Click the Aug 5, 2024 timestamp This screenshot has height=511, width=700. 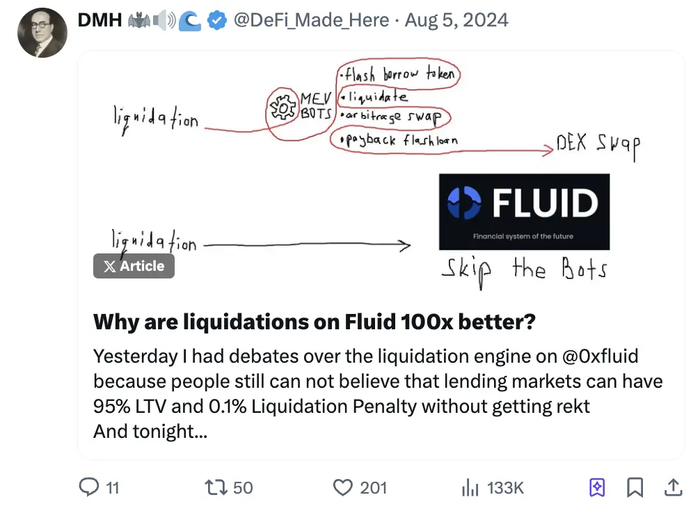tap(456, 20)
